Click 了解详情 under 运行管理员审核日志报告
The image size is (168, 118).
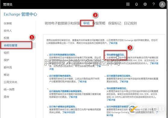pyautogui.click(x=124, y=82)
